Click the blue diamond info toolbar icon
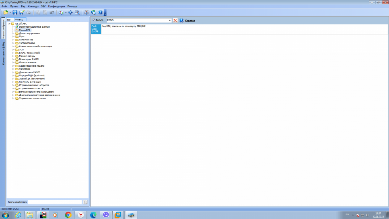 point(70,12)
